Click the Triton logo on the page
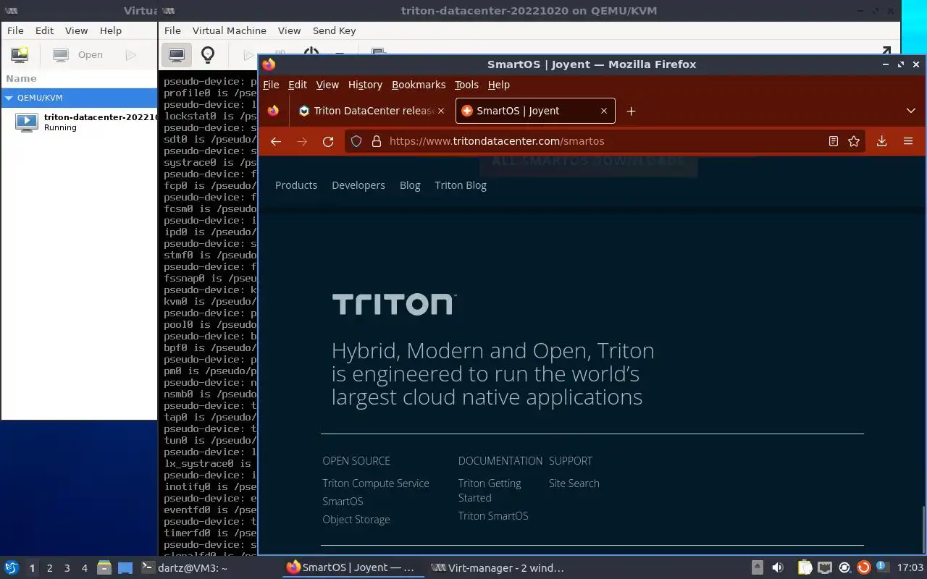Viewport: 927px width, 579px height. tap(394, 304)
